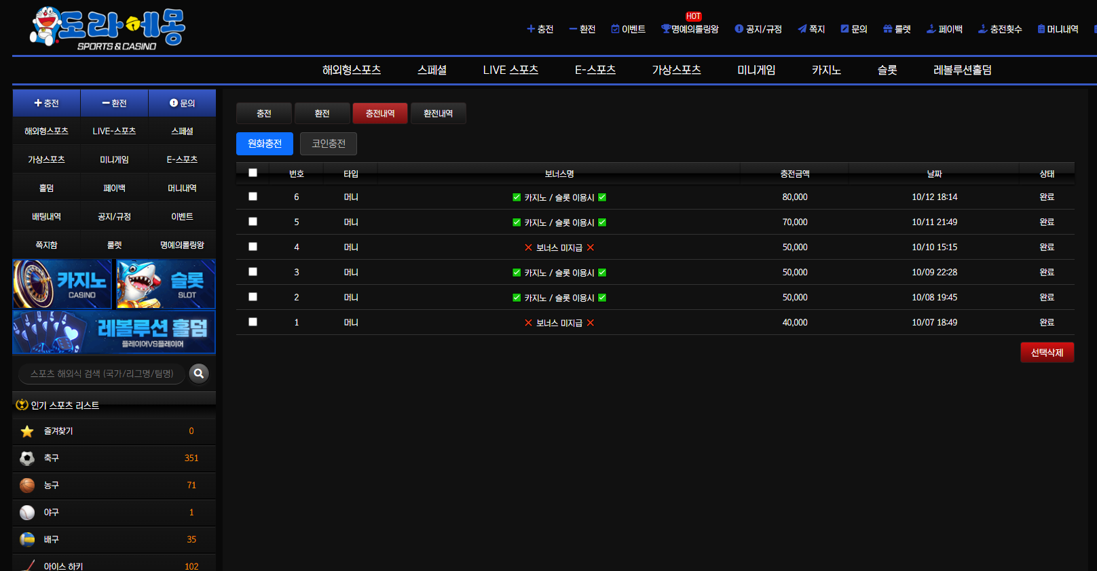Screen dimensions: 1097x571
Task: Click the star favorites icon
Action: coord(27,431)
